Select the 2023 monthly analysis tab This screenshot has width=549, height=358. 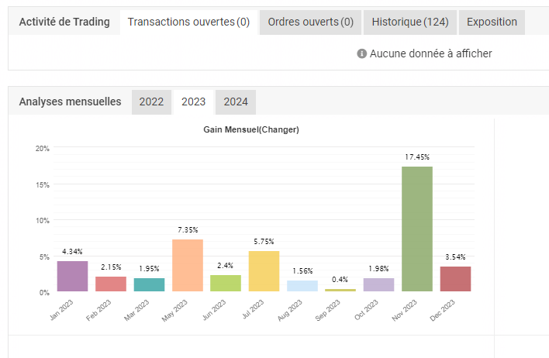(193, 102)
